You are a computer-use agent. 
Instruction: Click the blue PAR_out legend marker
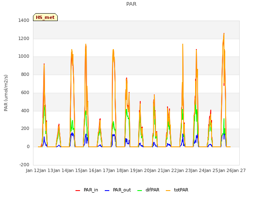107,191
